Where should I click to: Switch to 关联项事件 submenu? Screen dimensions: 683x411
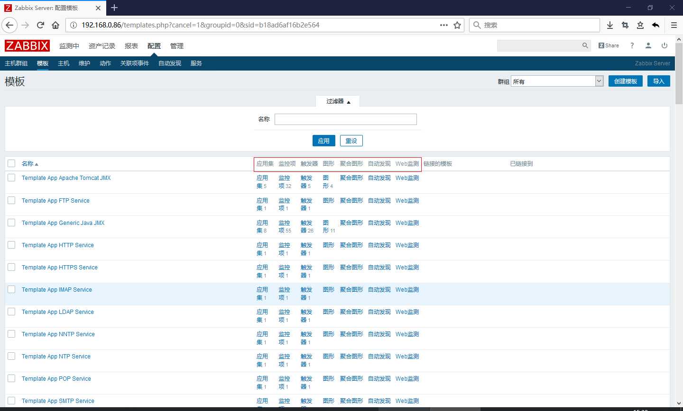click(135, 63)
